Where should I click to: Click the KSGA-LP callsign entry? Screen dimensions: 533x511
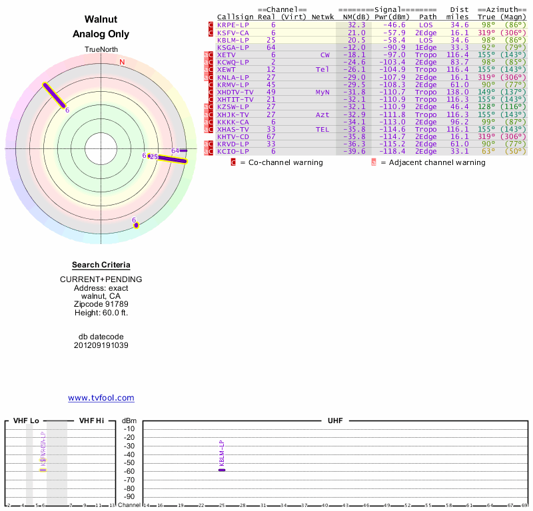(x=233, y=47)
